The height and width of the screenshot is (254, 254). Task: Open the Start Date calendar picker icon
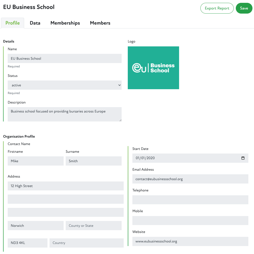point(243,158)
